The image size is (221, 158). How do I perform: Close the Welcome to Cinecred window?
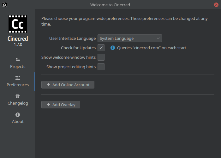[216, 5]
